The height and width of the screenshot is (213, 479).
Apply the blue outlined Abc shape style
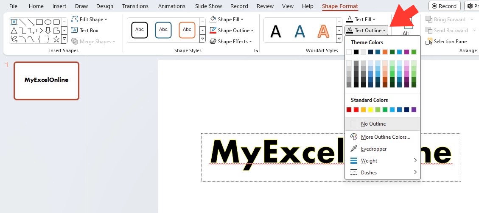click(x=163, y=30)
